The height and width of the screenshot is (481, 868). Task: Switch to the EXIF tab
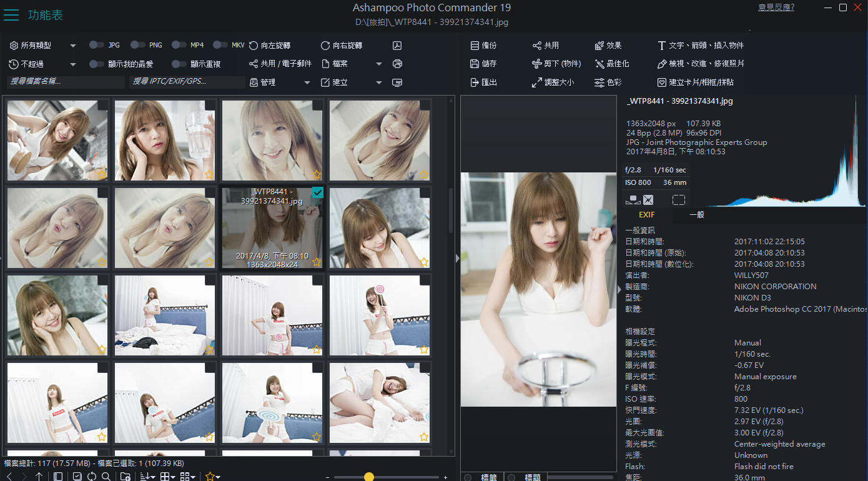click(x=646, y=215)
